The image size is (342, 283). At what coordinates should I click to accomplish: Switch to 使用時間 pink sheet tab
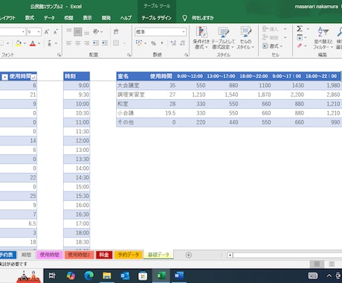click(50, 255)
